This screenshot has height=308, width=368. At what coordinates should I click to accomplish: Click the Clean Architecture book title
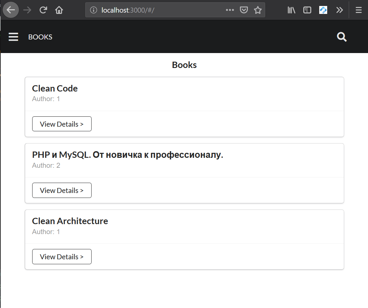point(70,221)
